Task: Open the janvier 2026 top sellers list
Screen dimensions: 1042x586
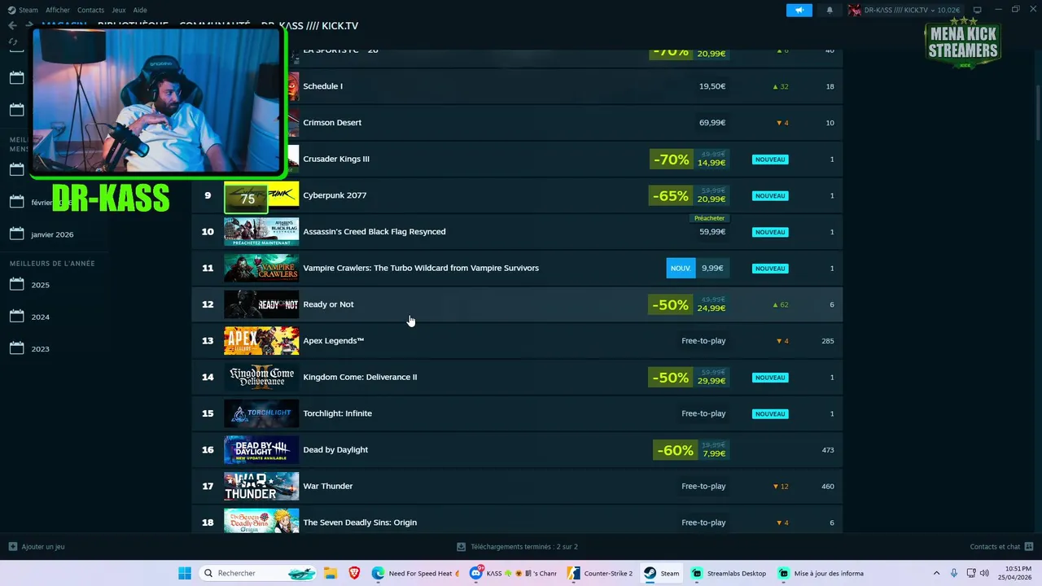Action: [x=52, y=234]
